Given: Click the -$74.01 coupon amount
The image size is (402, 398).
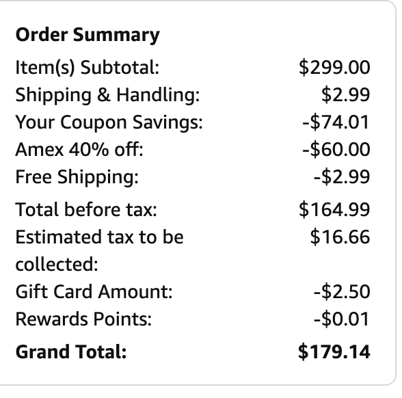Looking at the screenshot, I should point(336,122).
